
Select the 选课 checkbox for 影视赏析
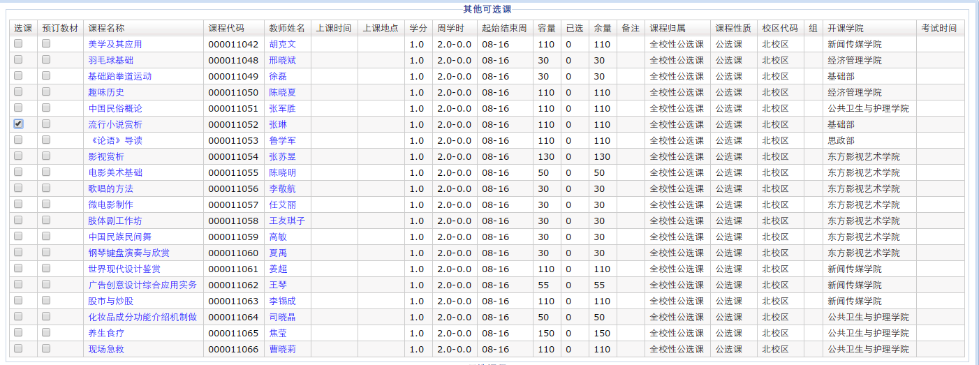(x=18, y=156)
